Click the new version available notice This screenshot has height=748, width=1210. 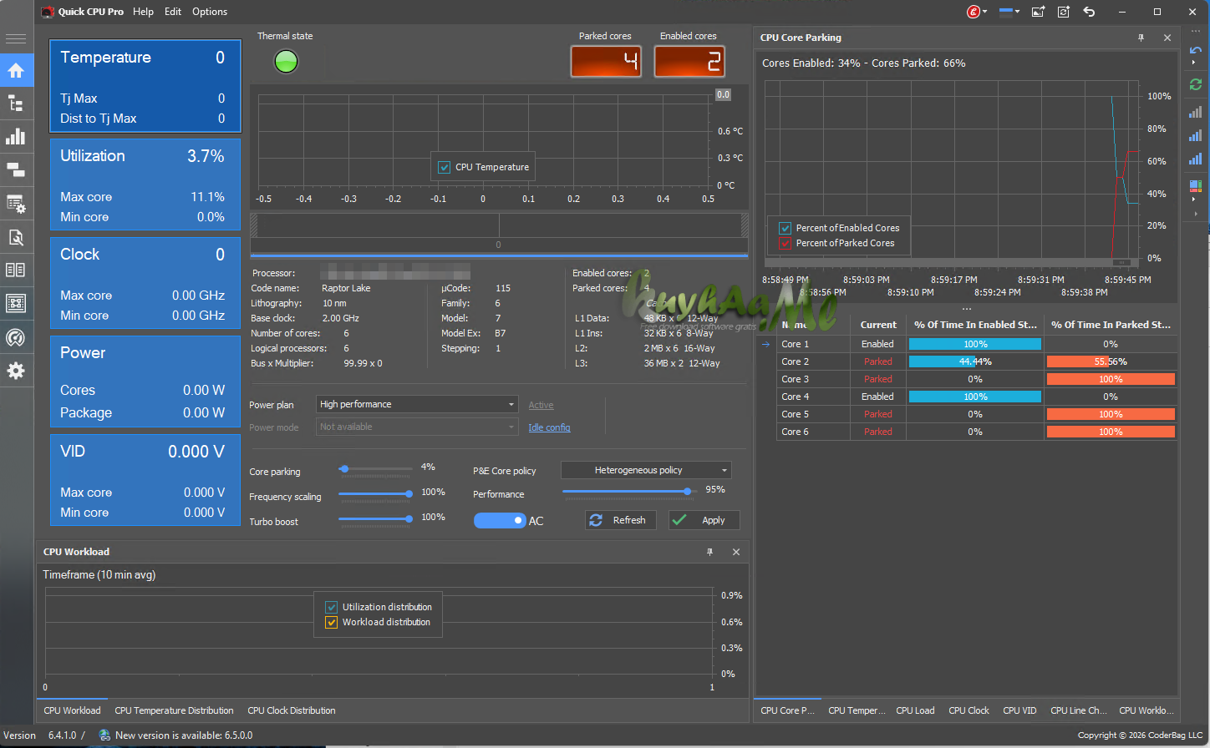click(183, 735)
